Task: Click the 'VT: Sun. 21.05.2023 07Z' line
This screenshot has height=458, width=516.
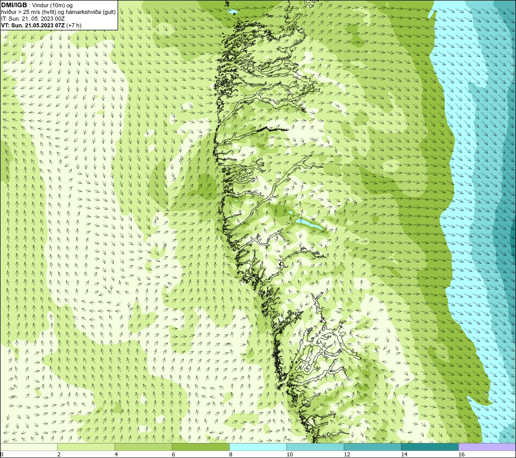Action: tap(41, 25)
